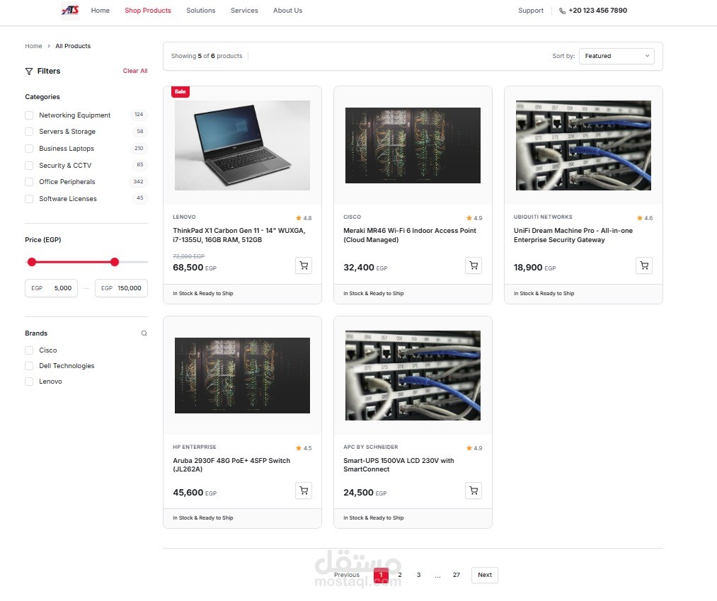Click the maximum price slider handle
Image resolution: width=717 pixels, height=601 pixels.
coord(115,262)
